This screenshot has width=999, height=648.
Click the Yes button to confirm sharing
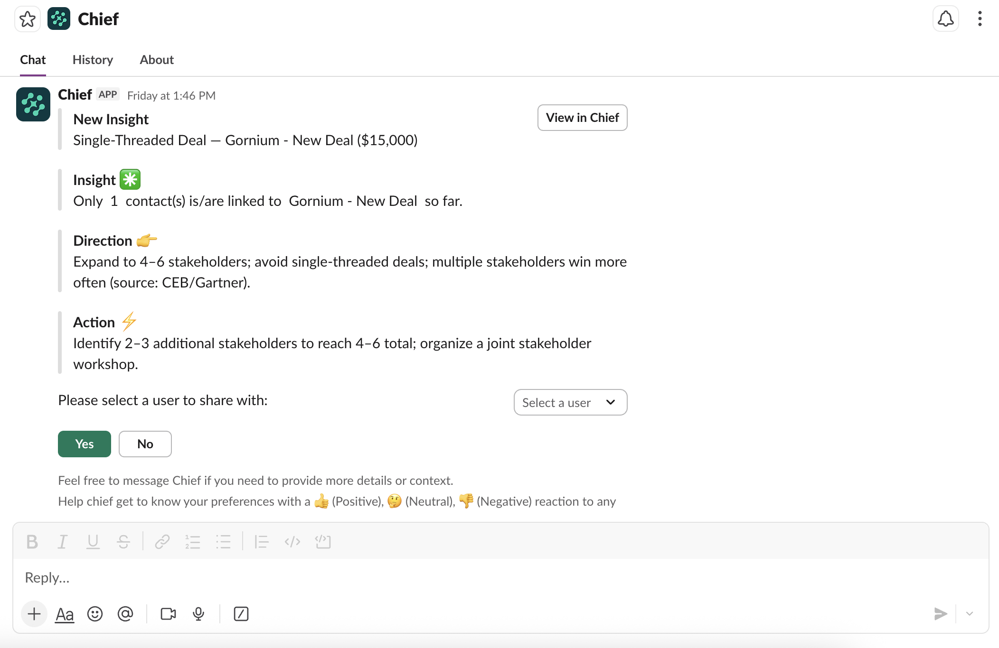[84, 444]
